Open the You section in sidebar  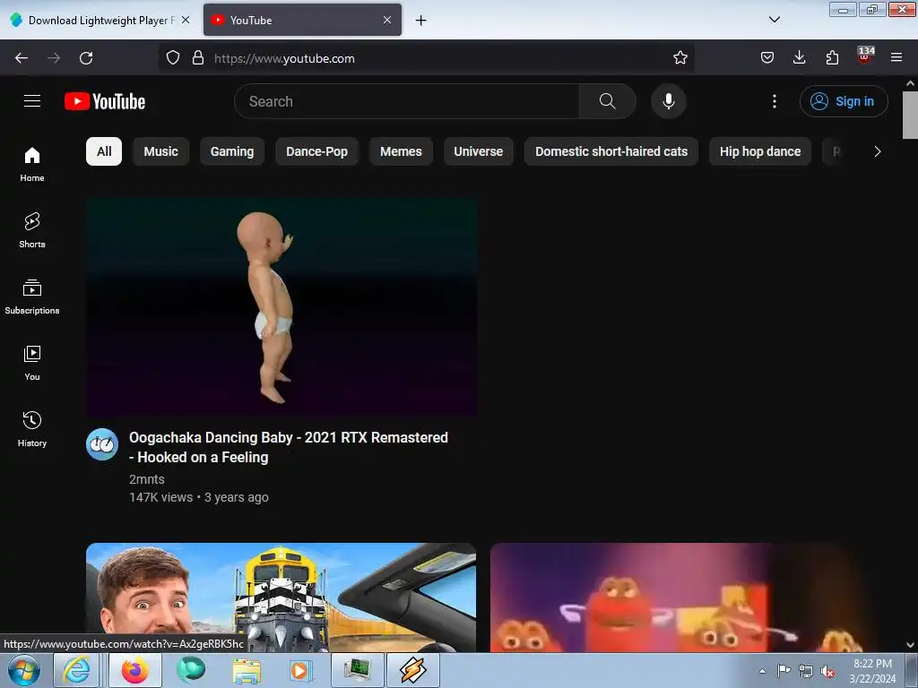(32, 363)
